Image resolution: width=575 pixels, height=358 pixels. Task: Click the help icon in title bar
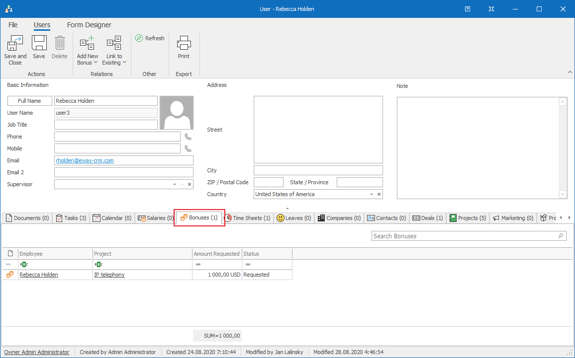pos(468,9)
